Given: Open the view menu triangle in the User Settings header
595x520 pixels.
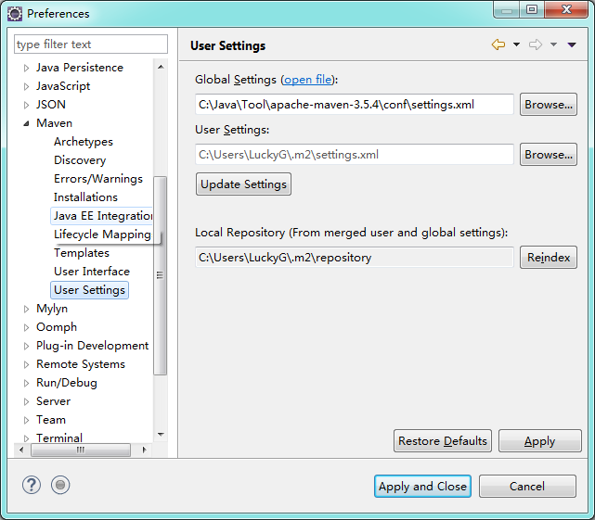Looking at the screenshot, I should click(x=572, y=44).
